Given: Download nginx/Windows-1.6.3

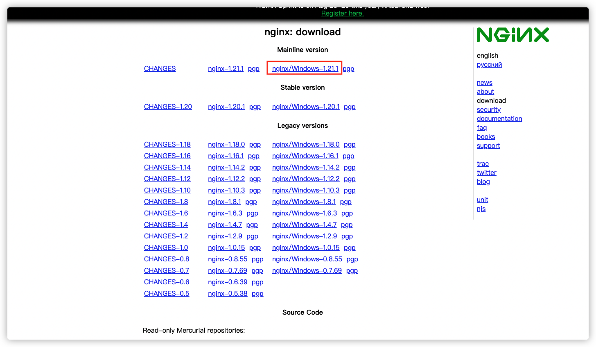Looking at the screenshot, I should [305, 213].
